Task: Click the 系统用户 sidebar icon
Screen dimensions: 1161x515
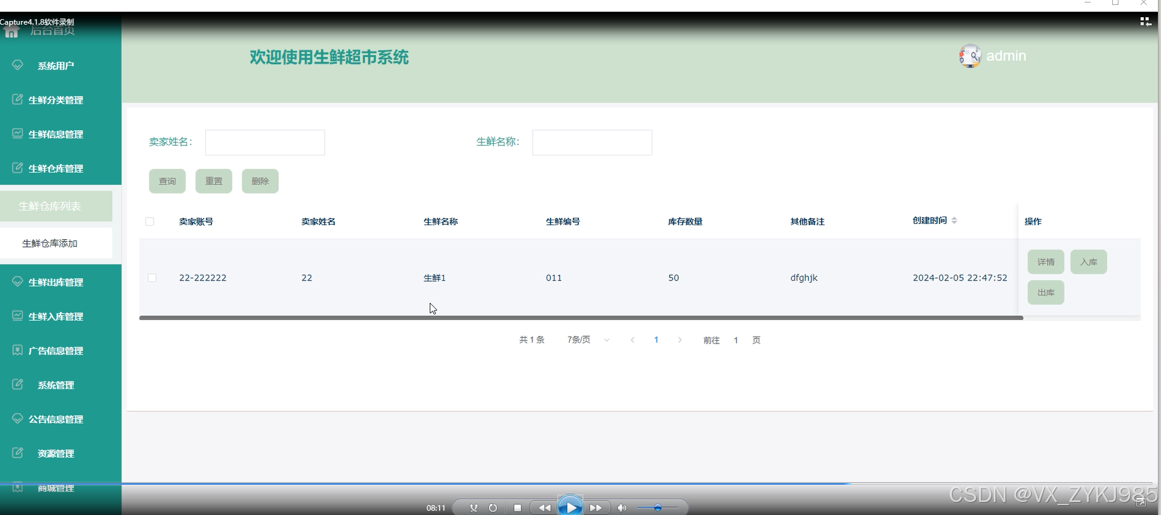Action: click(17, 65)
